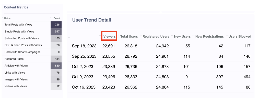Viewport: 259px width, 103px height.
Task: Sort by New Users column header
Action: (182, 36)
